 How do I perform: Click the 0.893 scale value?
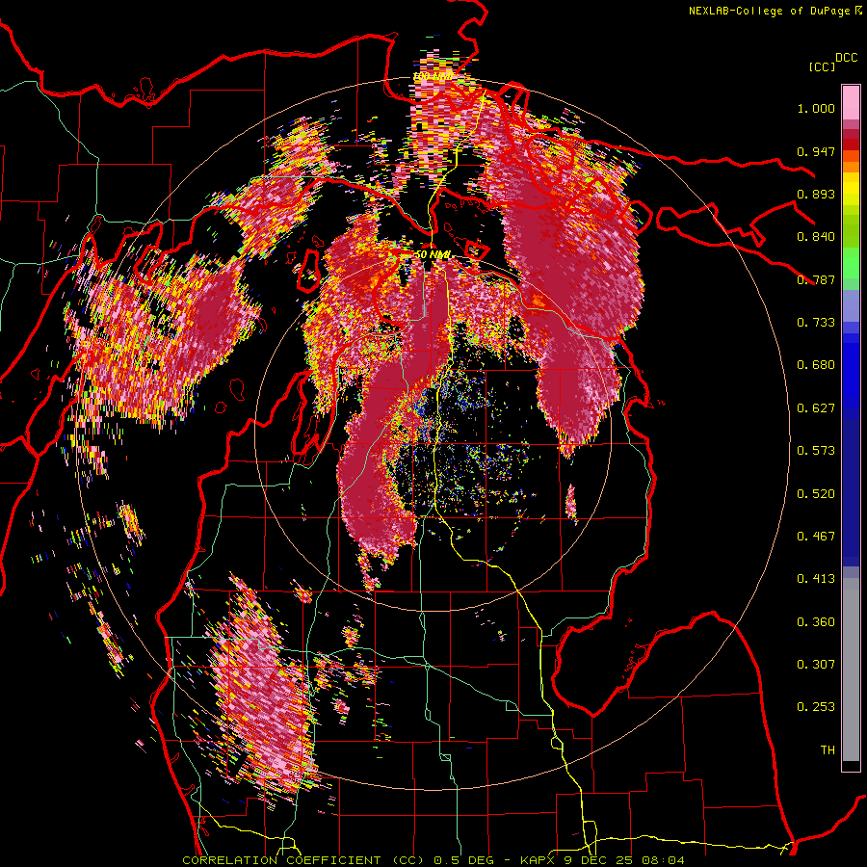pos(816,194)
